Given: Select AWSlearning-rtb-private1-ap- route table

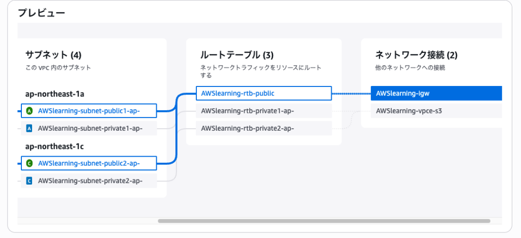Looking at the screenshot, I should [248, 111].
